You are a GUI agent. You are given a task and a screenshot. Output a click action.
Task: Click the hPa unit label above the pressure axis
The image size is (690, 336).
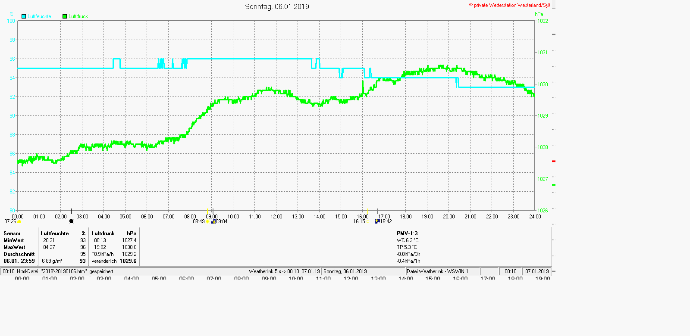tap(539, 14)
